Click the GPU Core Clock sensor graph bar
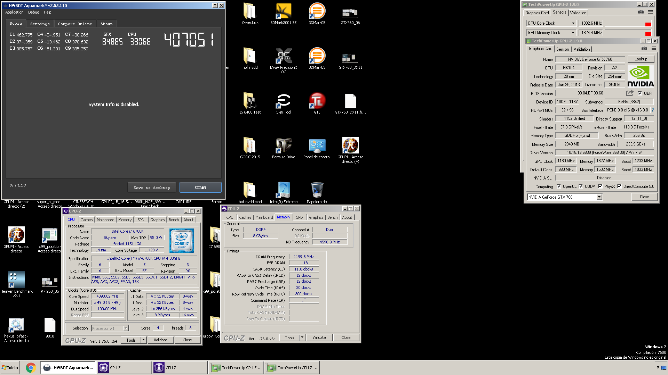Screen dimensions: 668x375 [628, 23]
